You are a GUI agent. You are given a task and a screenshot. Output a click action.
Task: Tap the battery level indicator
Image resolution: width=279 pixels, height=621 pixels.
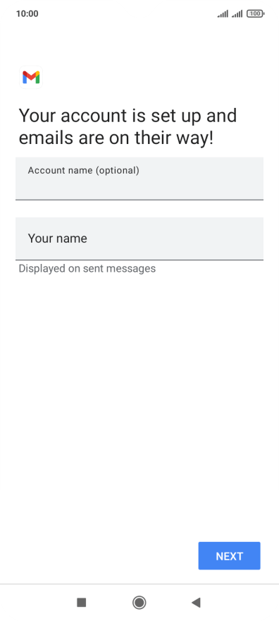pos(255,14)
